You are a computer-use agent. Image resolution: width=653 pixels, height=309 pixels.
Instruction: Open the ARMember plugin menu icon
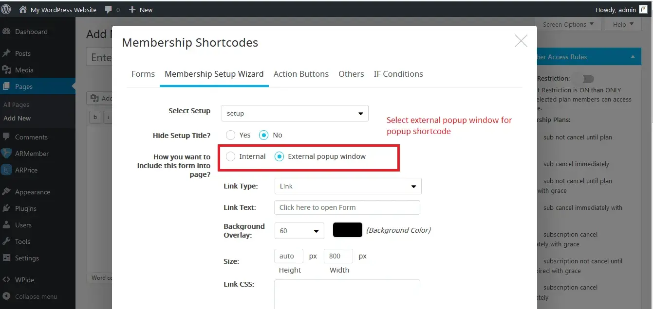tap(7, 154)
